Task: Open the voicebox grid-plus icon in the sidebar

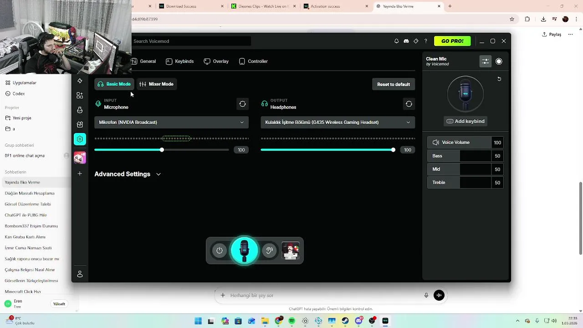Action: 80,95
